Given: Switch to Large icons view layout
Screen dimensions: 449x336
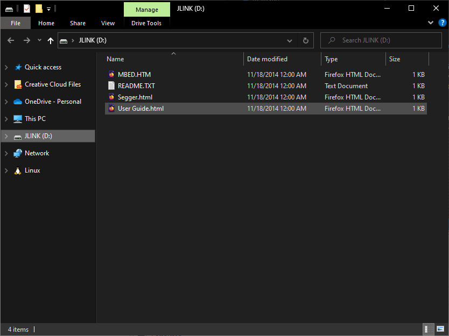Looking at the screenshot, I should [x=440, y=329].
